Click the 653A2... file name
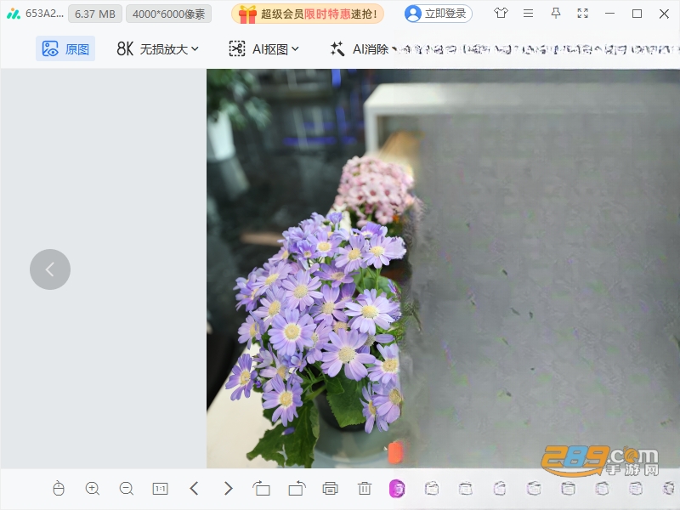Viewport: 680px width, 510px height. (44, 14)
